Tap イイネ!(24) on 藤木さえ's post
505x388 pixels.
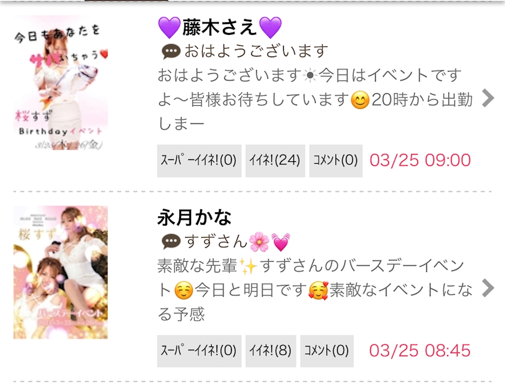coord(275,161)
